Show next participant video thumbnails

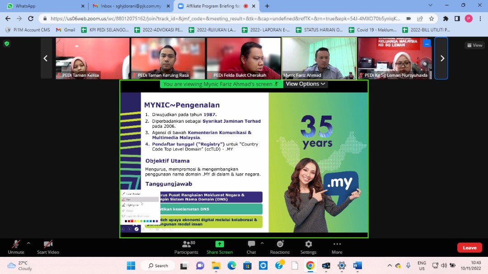442,58
